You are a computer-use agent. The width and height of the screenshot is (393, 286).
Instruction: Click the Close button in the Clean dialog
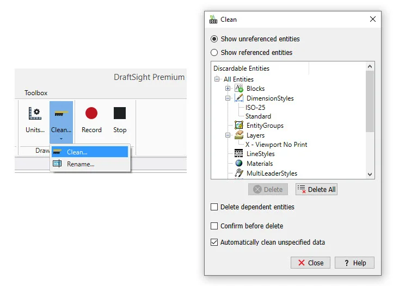pos(311,263)
